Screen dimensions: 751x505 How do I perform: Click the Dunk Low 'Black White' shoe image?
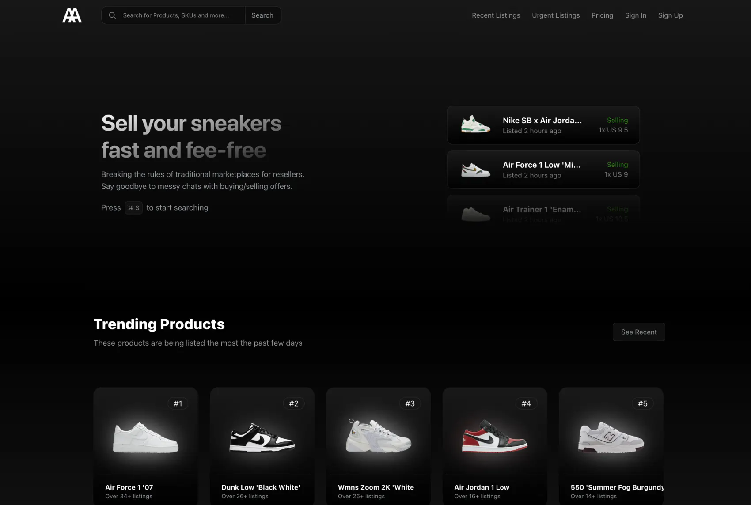262,437
